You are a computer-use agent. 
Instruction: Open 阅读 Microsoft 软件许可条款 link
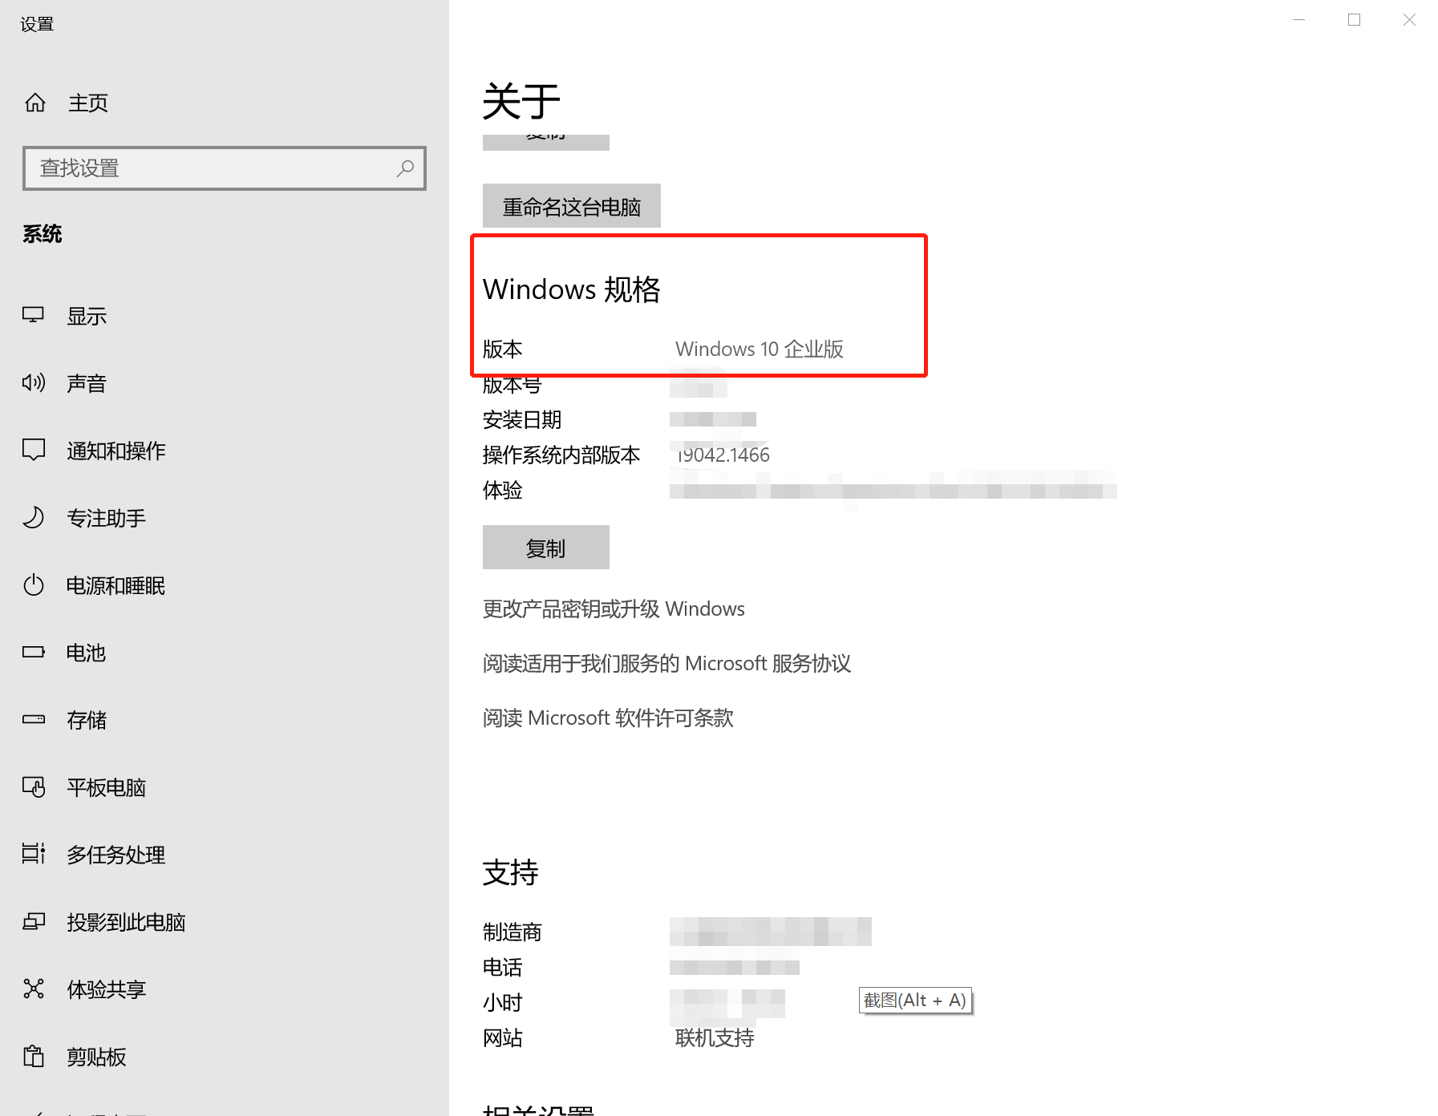[608, 718]
